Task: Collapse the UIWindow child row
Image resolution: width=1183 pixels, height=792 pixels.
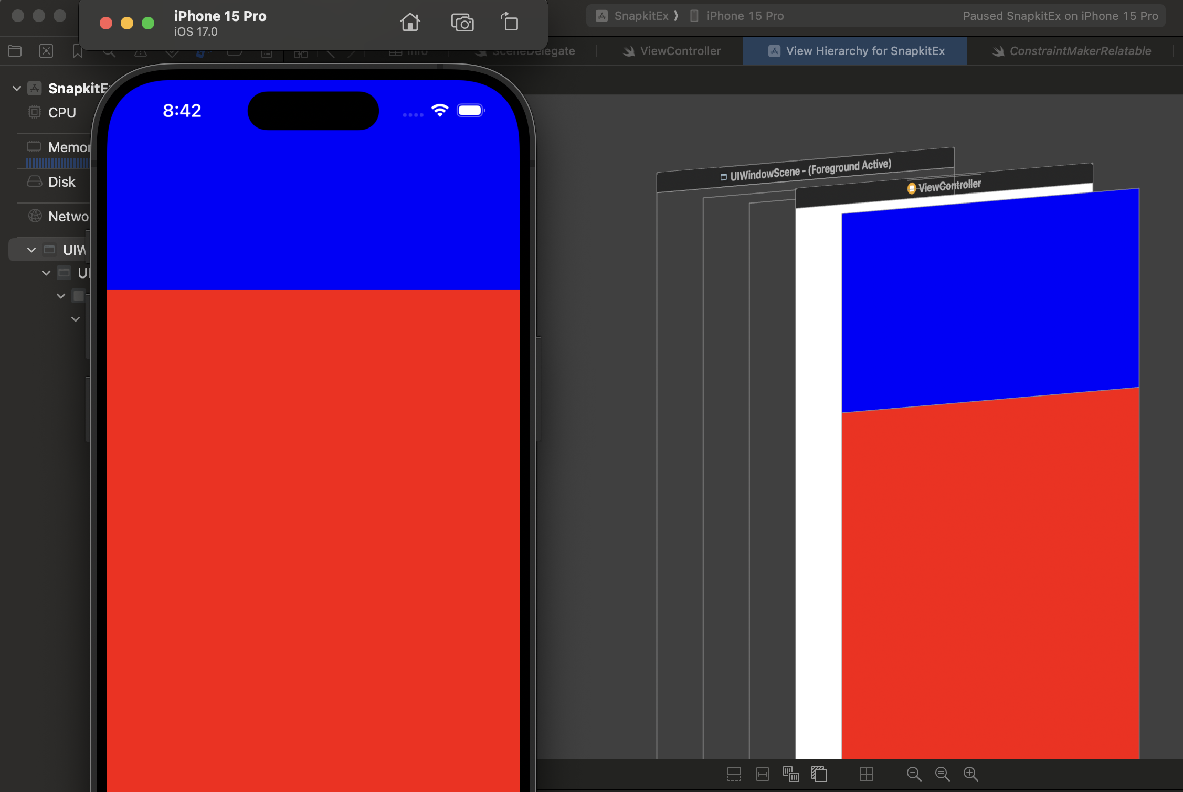Action: [x=46, y=273]
